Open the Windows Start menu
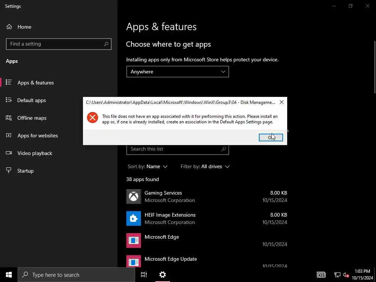Image resolution: width=376 pixels, height=282 pixels. [9, 275]
